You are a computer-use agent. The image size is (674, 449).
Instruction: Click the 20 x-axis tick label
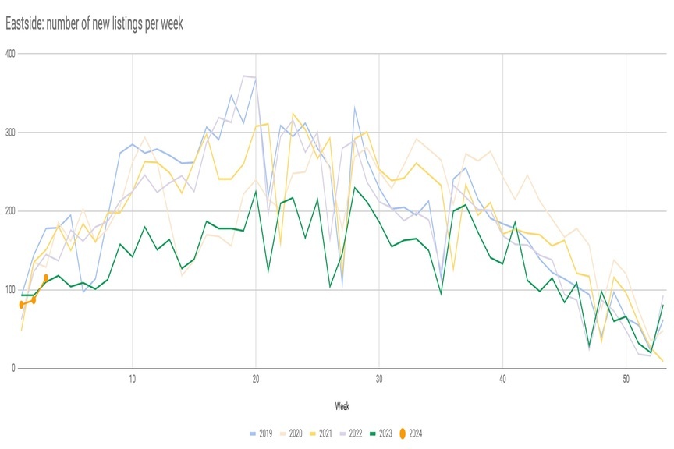256,379
